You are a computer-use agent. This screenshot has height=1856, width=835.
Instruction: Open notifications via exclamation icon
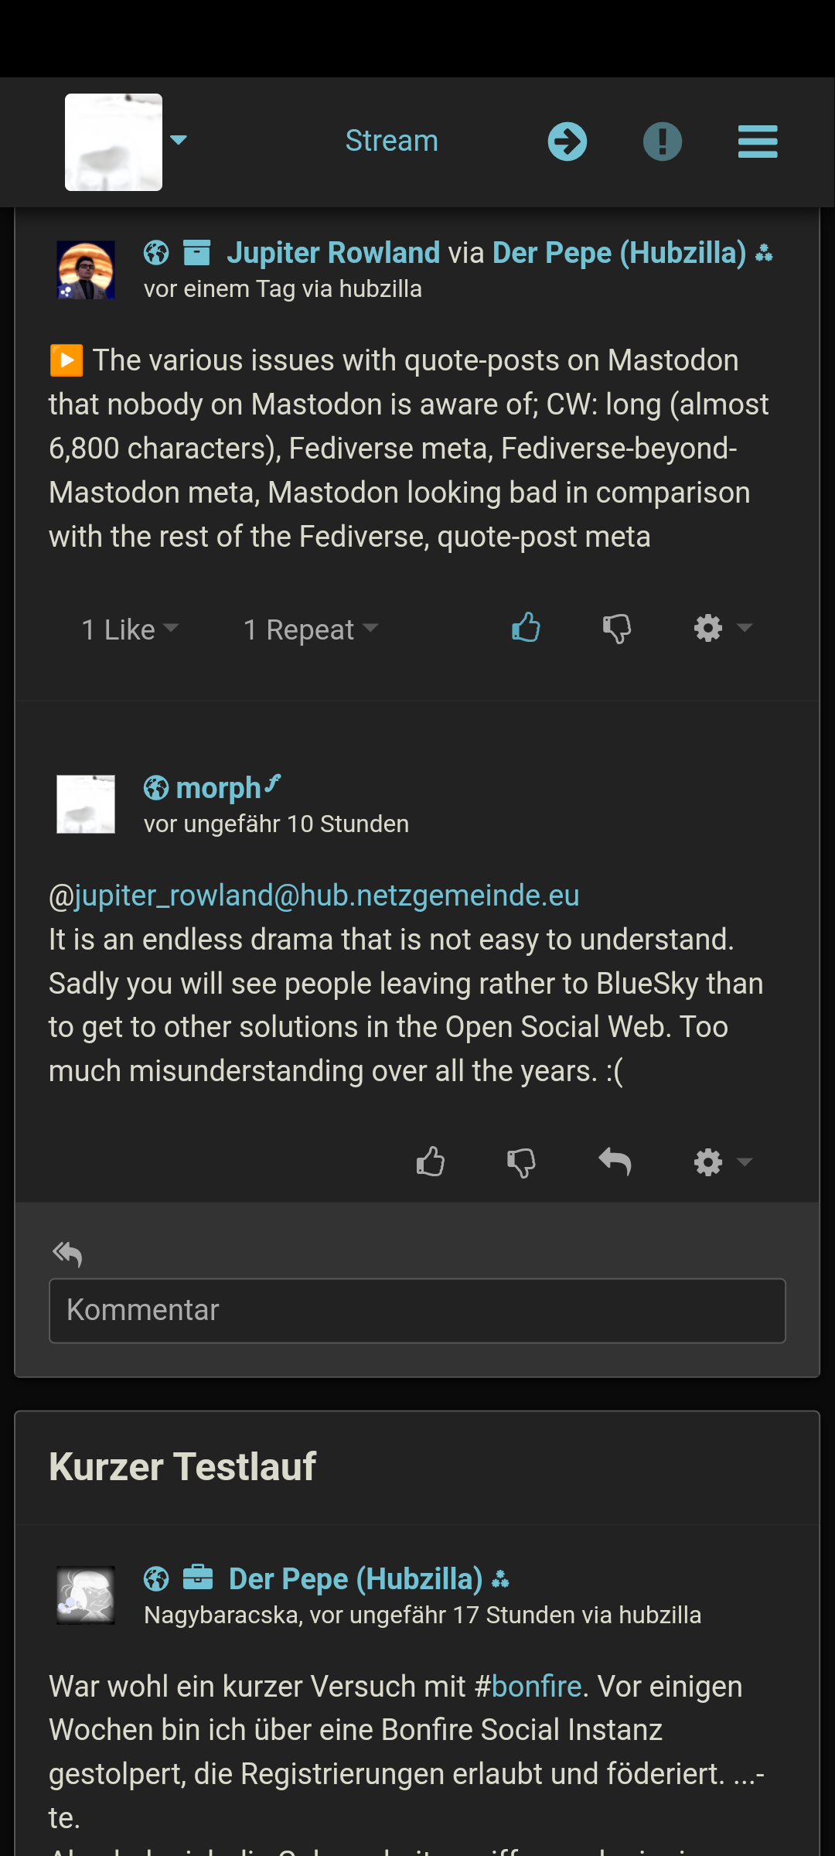coord(663,142)
